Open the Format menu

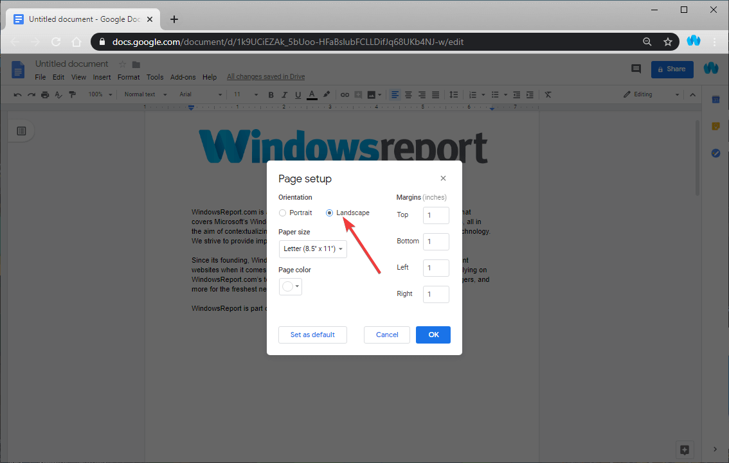tap(129, 76)
